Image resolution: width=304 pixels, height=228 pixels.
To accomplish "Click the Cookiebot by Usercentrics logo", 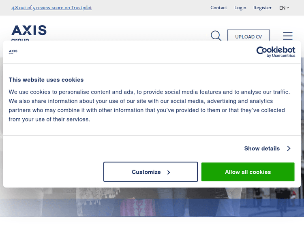I will click(x=275, y=51).
